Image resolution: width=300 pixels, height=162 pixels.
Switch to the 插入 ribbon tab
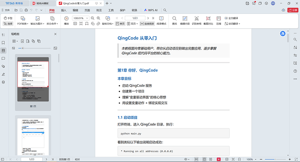click(x=63, y=10)
